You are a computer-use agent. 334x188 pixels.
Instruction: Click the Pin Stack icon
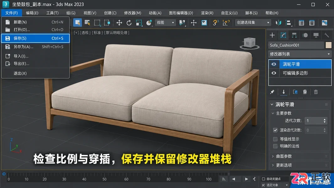272,92
